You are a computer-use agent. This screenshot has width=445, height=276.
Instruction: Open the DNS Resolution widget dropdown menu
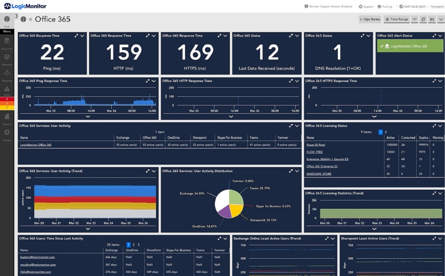click(369, 36)
